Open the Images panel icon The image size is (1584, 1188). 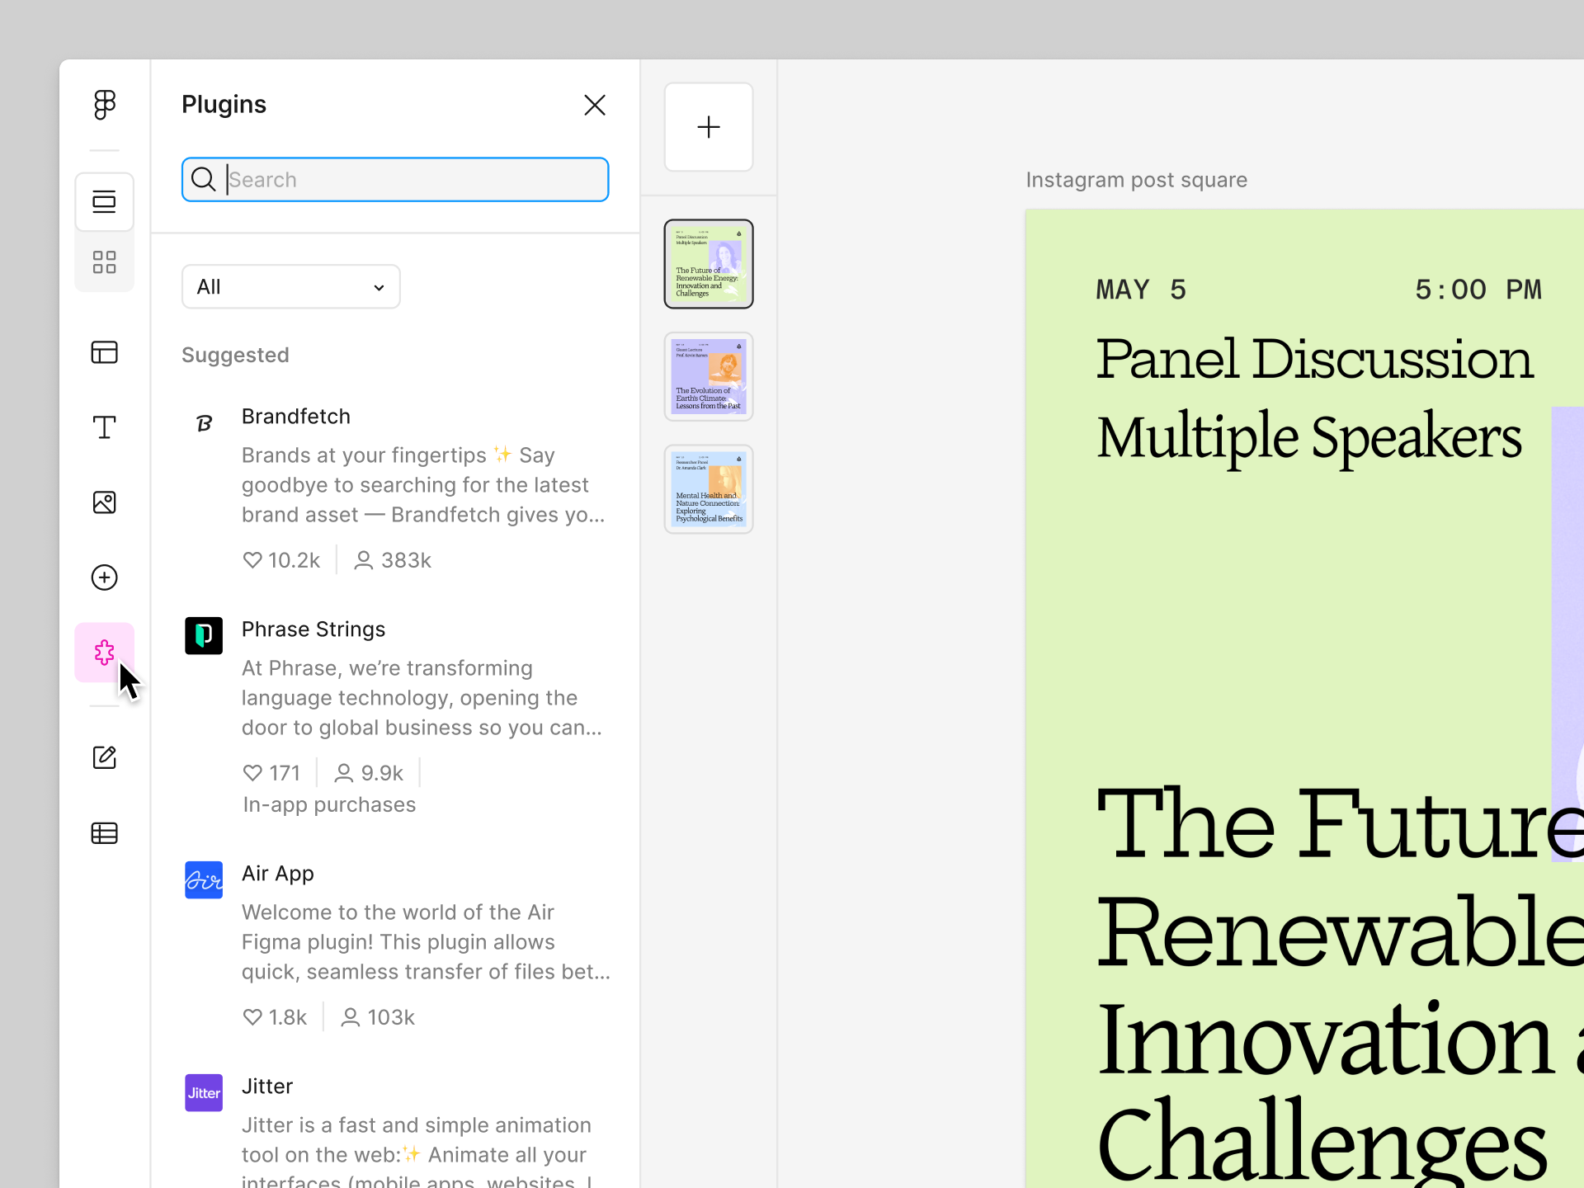point(105,502)
